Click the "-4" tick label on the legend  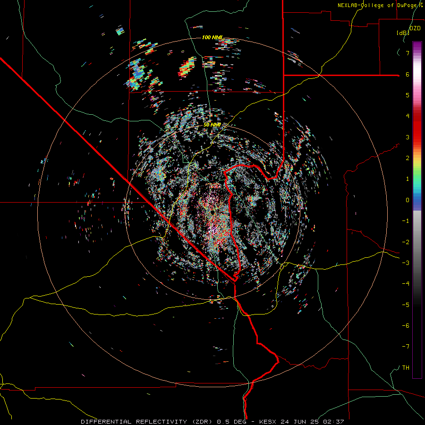pos(406,284)
